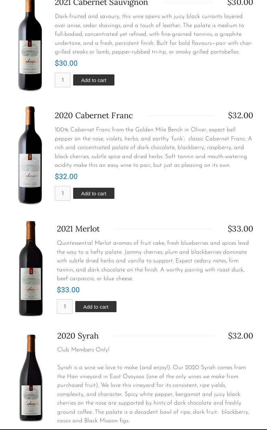Add the 2020 Cabernet Franc to cart
The height and width of the screenshot is (430, 267).
[x=94, y=193]
